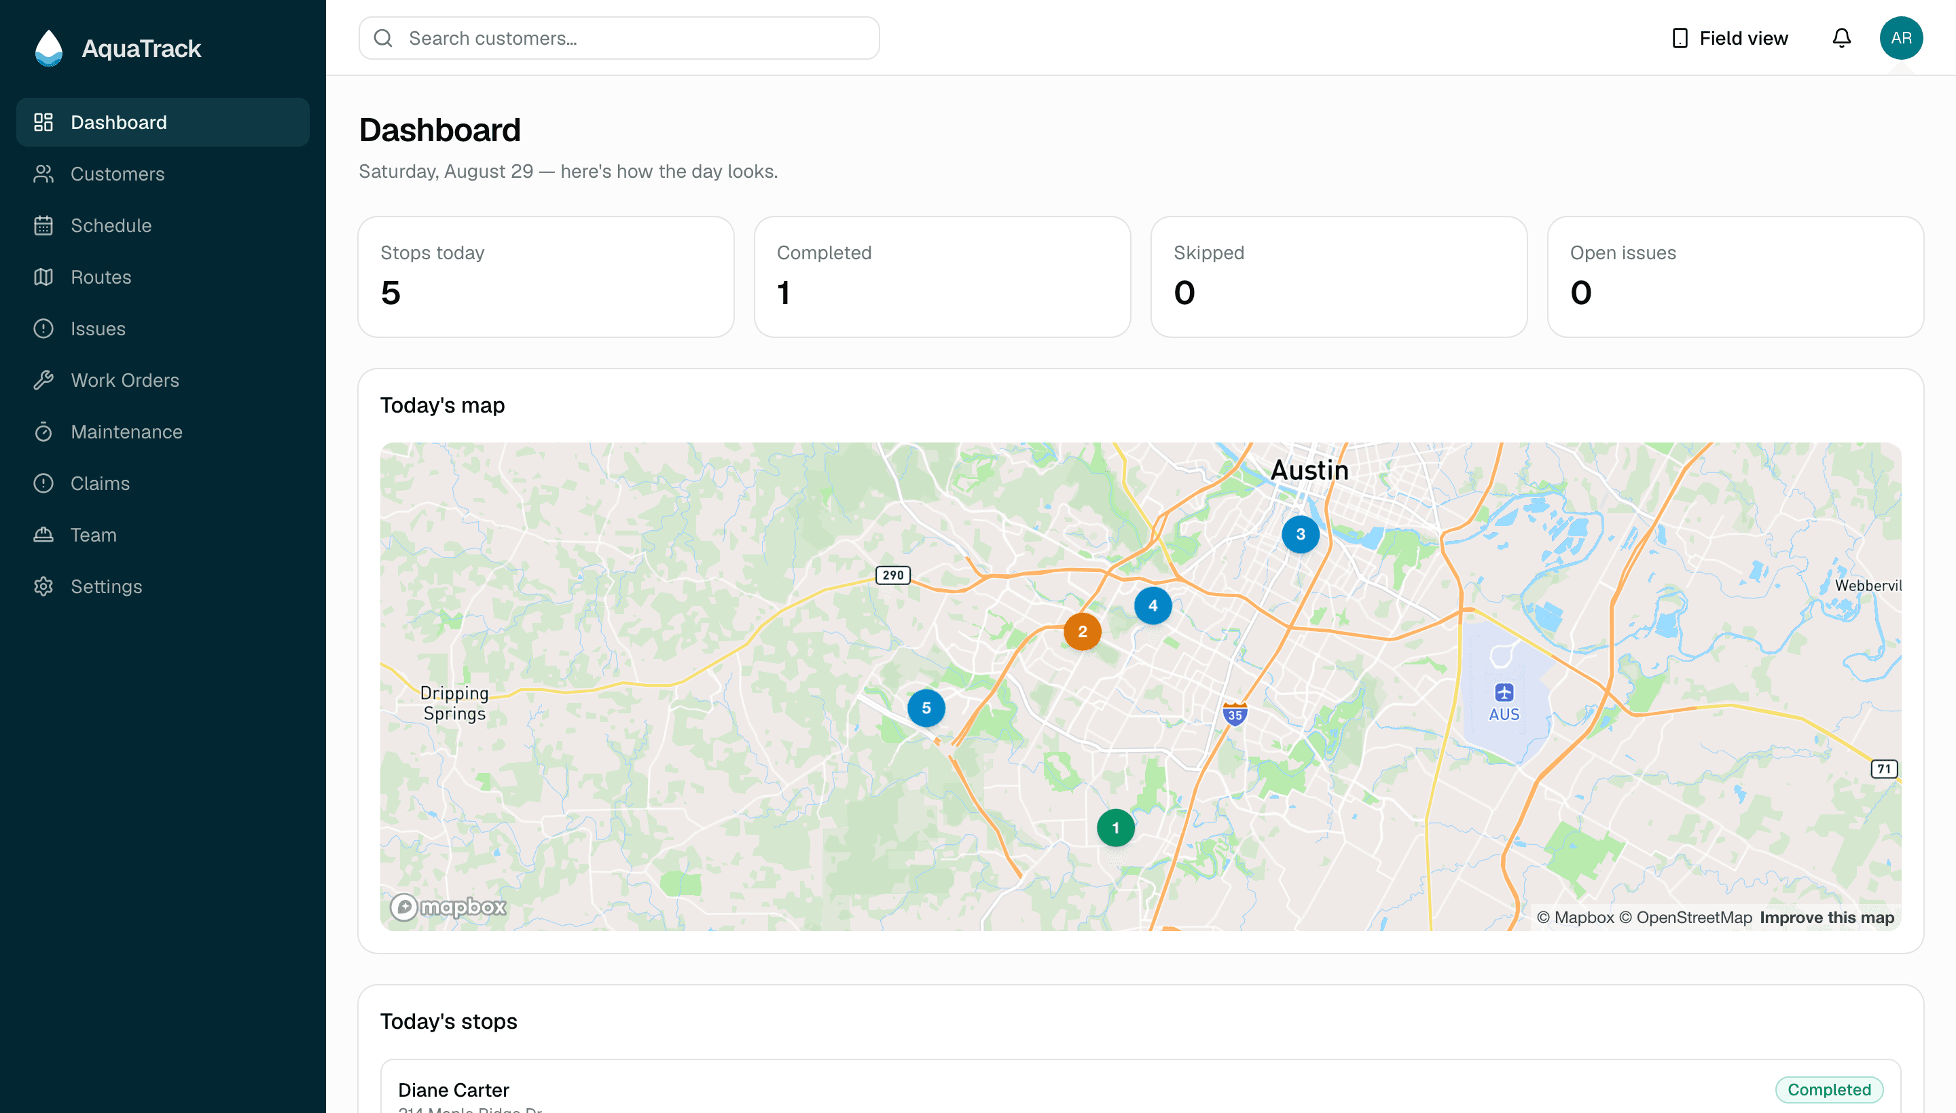Click the Today's map heading
1956x1113 pixels.
(442, 405)
